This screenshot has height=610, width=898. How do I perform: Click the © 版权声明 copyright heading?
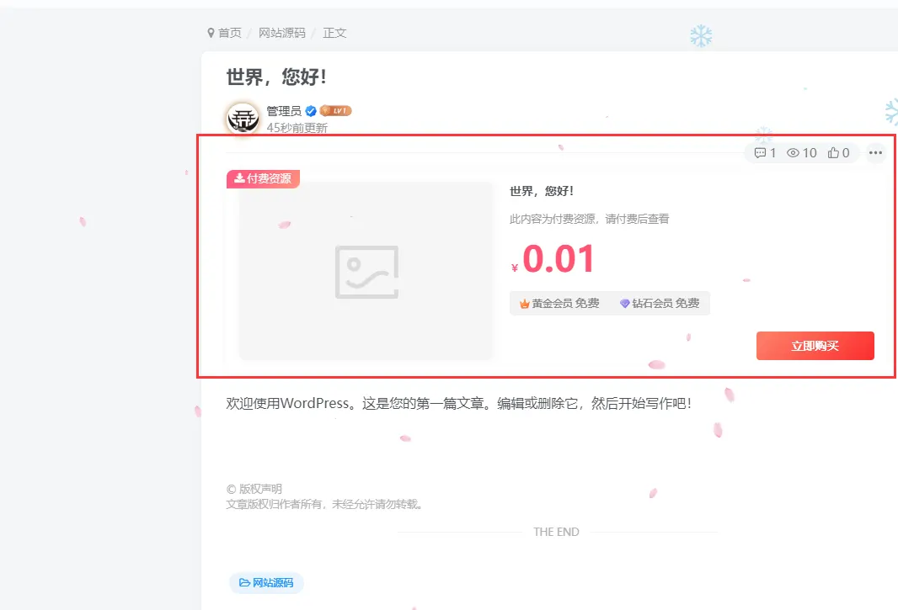point(254,489)
